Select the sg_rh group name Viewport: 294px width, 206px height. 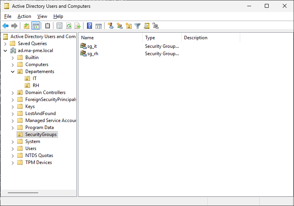tap(93, 54)
